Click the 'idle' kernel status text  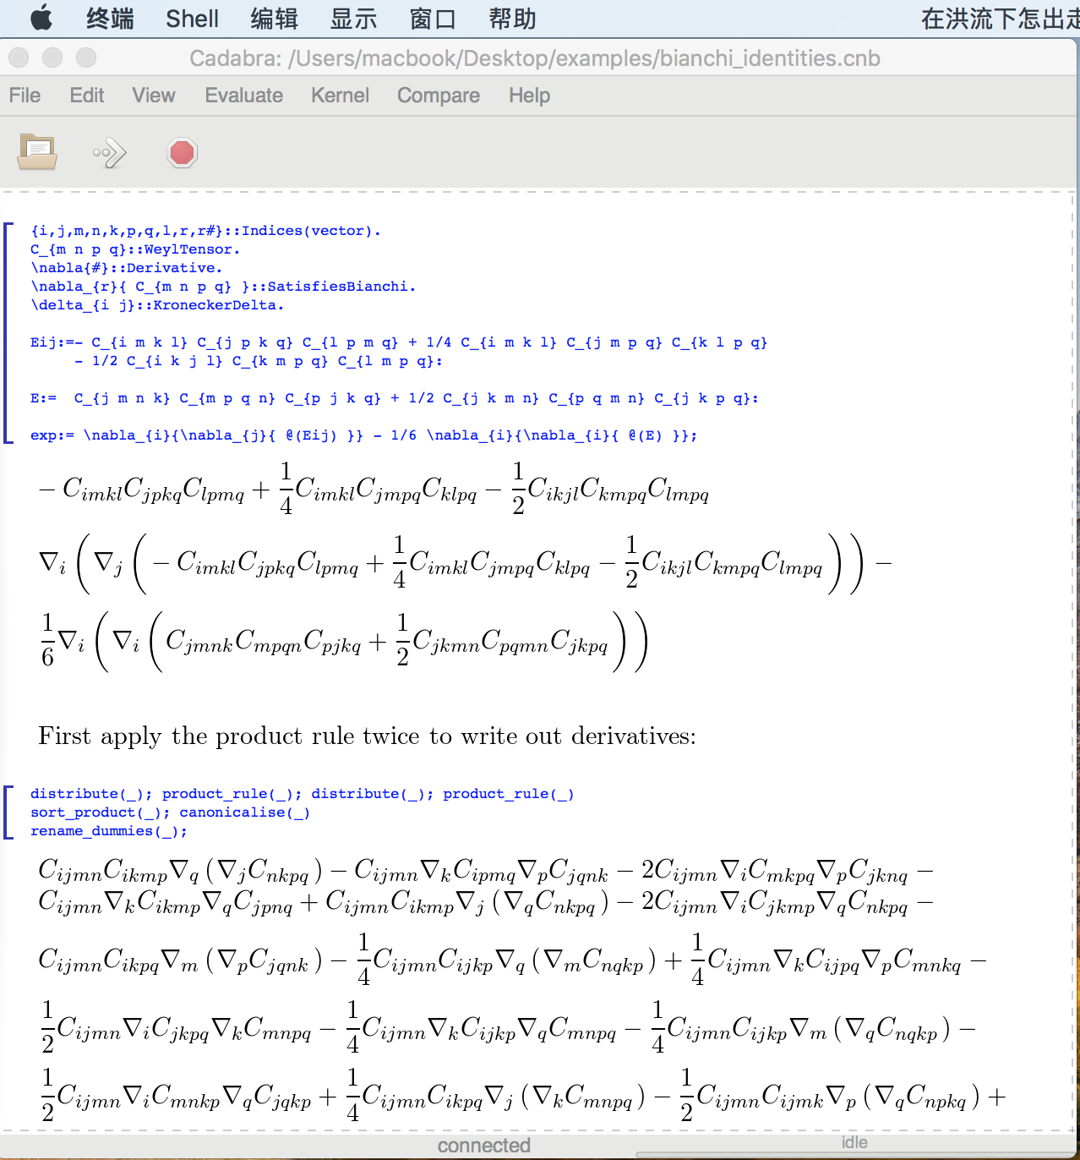point(854,1142)
